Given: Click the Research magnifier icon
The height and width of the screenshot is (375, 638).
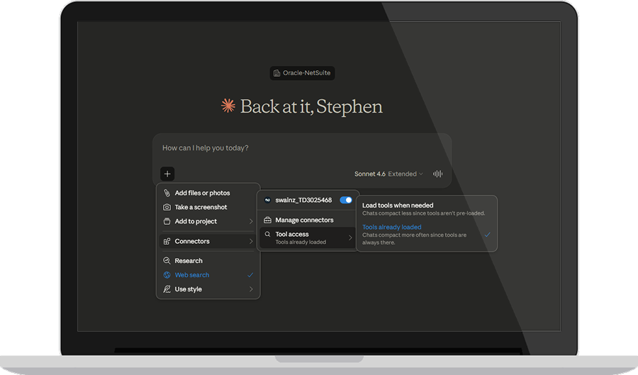Looking at the screenshot, I should (x=167, y=261).
